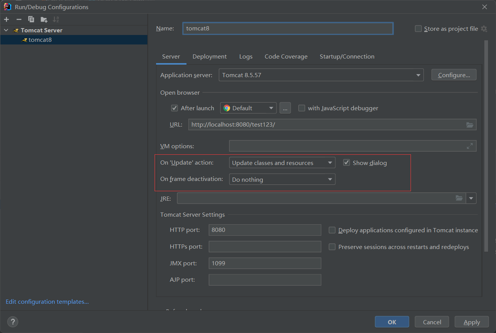Switch to the Startup/Connection tab
Image resolution: width=496 pixels, height=333 pixels.
tap(347, 57)
